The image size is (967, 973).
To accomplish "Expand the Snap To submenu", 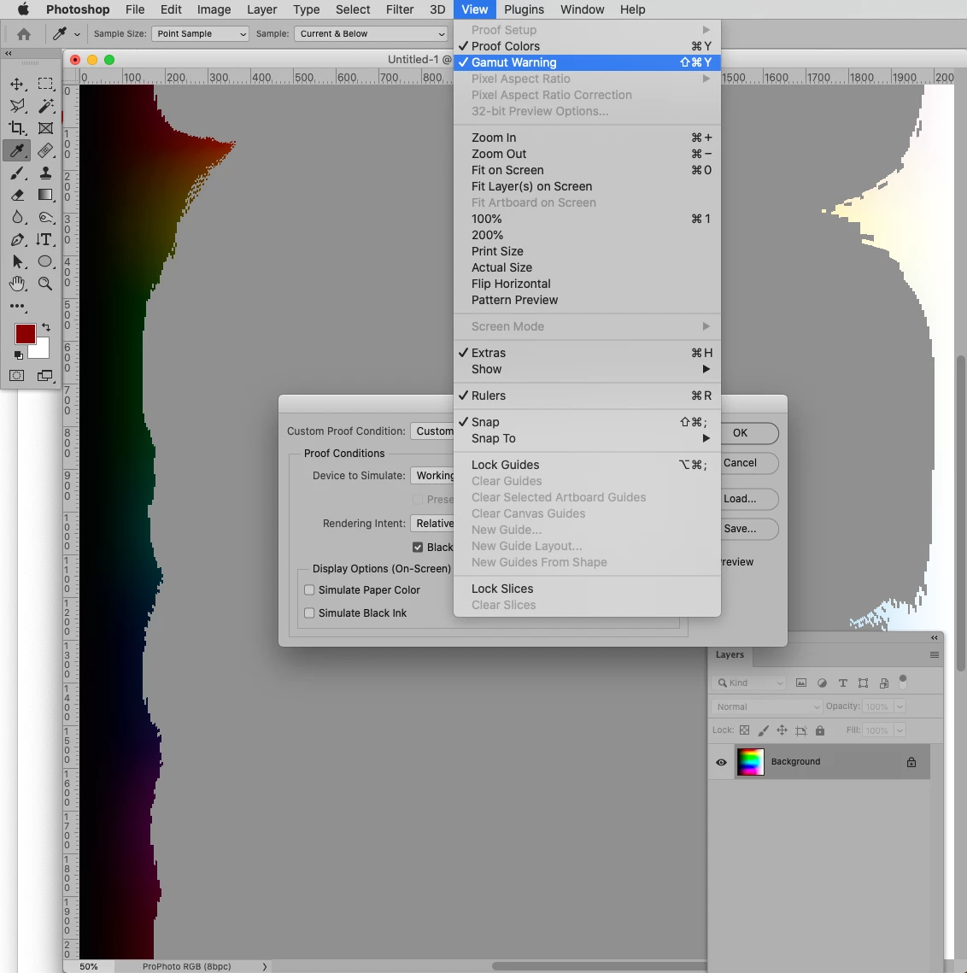I will tap(587, 438).
